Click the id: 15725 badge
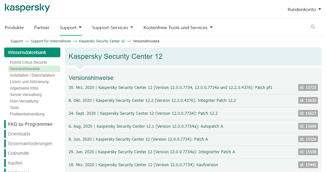The image size is (326, 172). [x=308, y=87]
